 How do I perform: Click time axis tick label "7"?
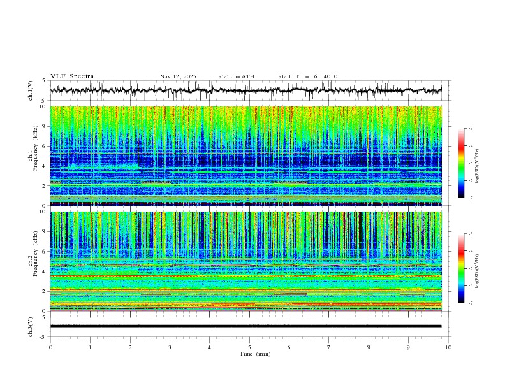coord(329,347)
